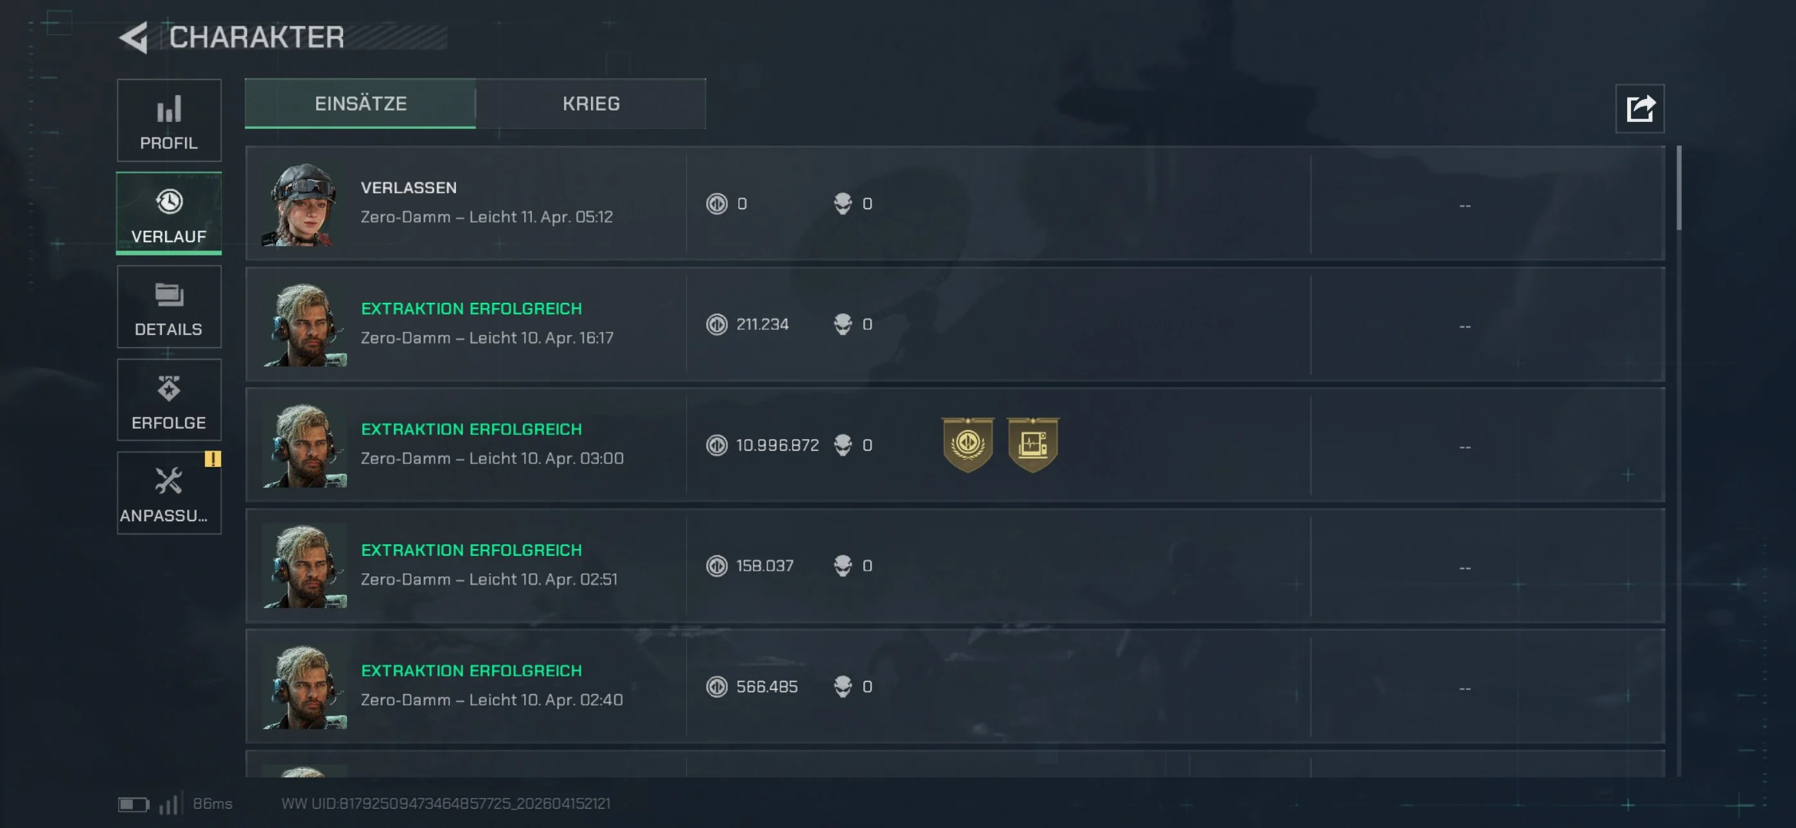Click the gold monitor medal badge
1796x828 pixels.
[1032, 445]
